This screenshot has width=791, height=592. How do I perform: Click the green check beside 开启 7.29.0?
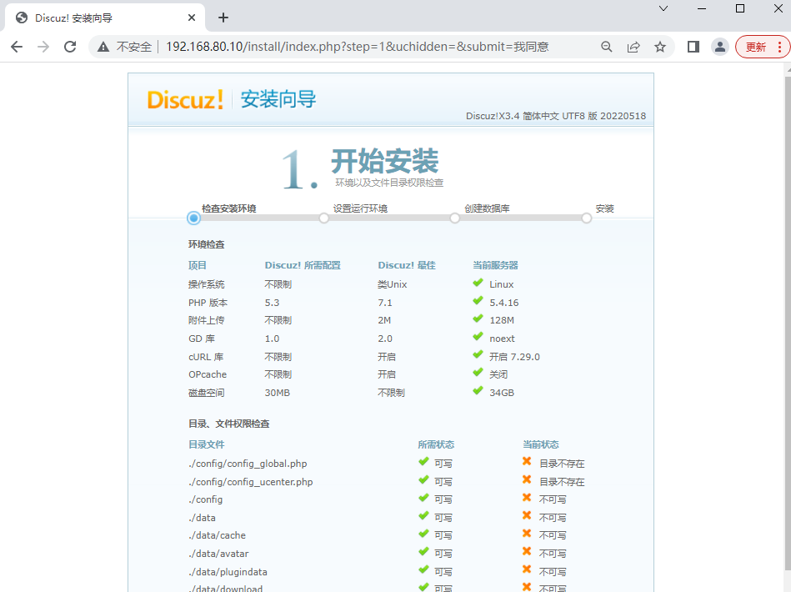point(478,355)
